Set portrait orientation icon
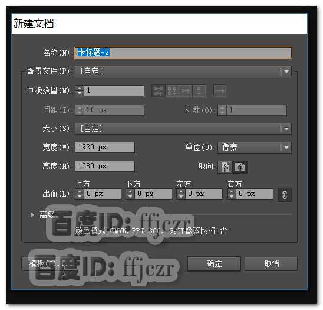Image resolution: width=323 pixels, height=310 pixels. (225, 167)
